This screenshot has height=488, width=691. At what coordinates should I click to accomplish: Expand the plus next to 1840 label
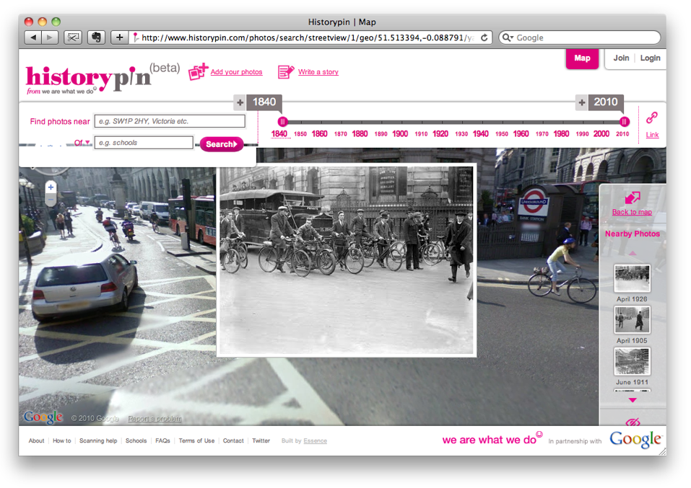[240, 103]
